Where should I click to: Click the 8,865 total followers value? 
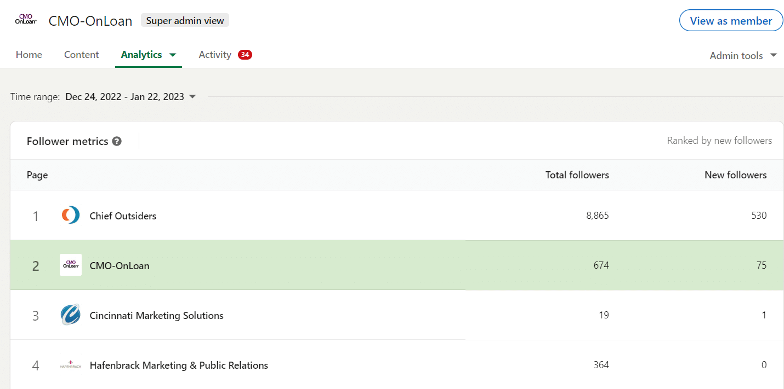tap(598, 216)
